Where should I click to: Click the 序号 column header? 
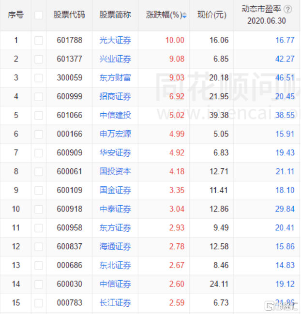(15, 15)
